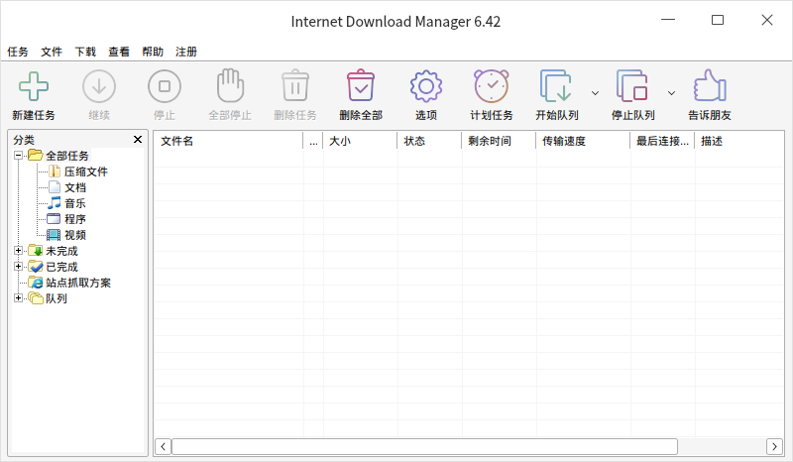Open the dropdown arrow beside 开始队列

(x=596, y=93)
